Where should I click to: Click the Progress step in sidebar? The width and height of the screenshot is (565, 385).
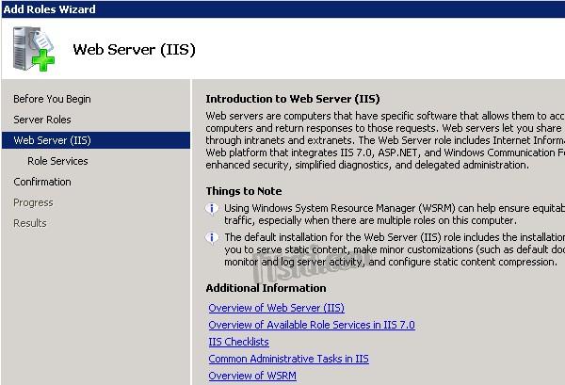click(33, 202)
